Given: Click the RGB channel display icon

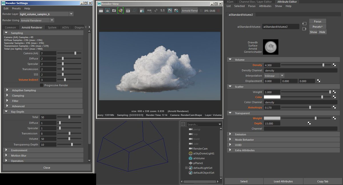Looking at the screenshot, I should tap(149, 11).
